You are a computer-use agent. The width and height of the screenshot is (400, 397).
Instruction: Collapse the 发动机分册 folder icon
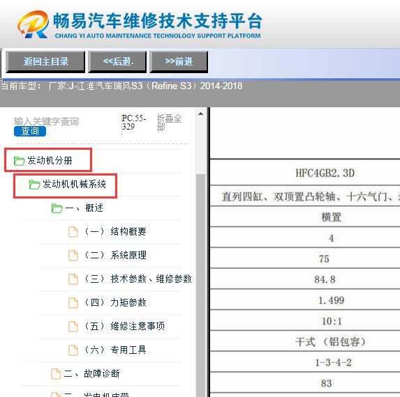pos(19,161)
